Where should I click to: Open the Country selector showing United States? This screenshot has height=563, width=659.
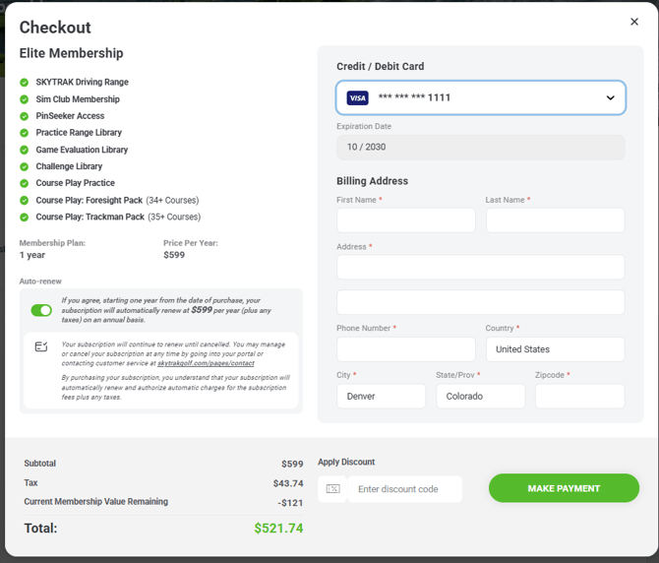coord(555,349)
